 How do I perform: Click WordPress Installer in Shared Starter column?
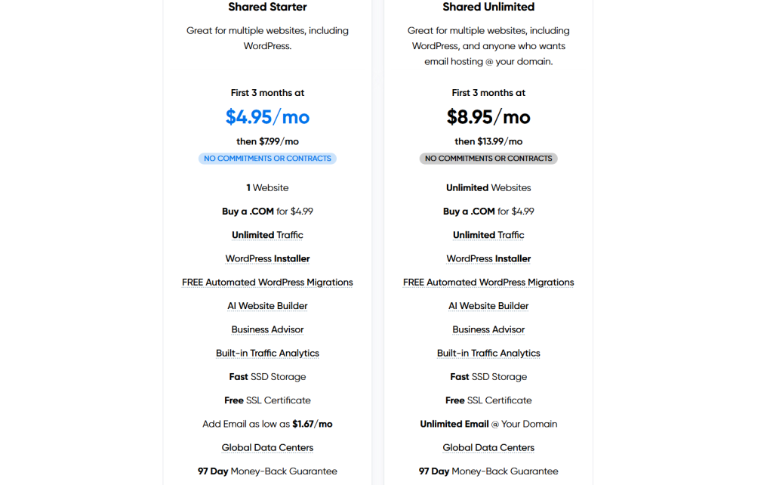click(267, 258)
